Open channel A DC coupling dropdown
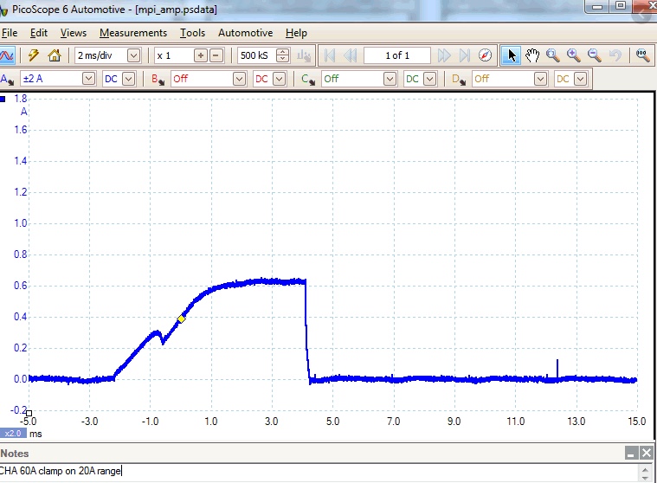Screen dimensions: 657x483 [129, 79]
